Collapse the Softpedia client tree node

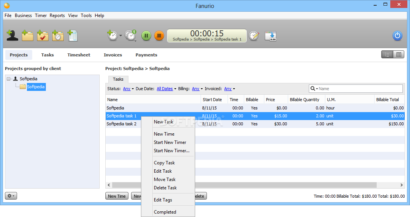pyautogui.click(x=8, y=79)
